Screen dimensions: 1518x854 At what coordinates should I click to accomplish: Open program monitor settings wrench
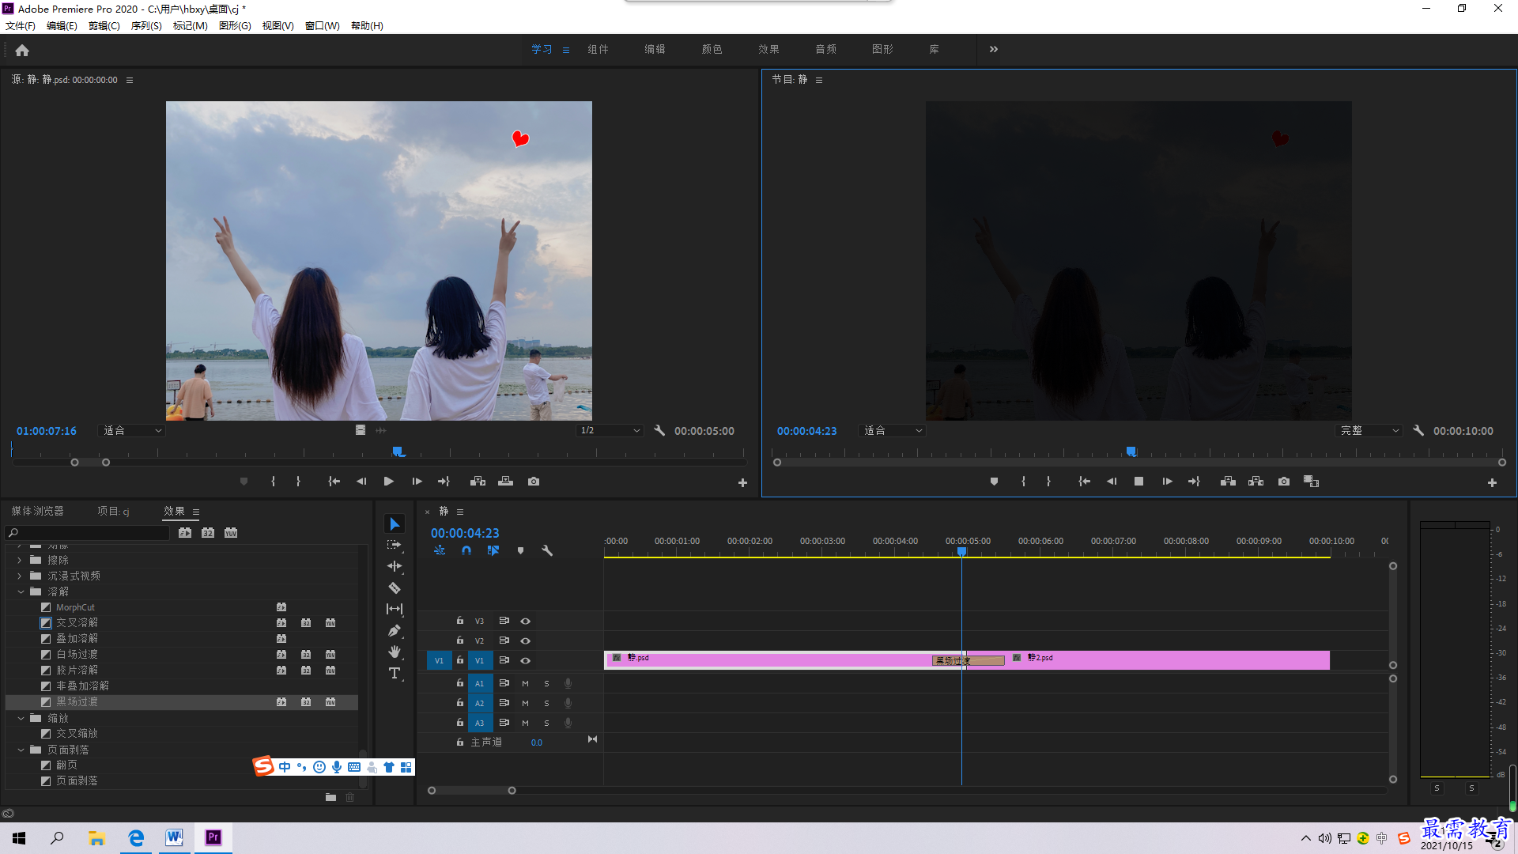coord(1418,430)
